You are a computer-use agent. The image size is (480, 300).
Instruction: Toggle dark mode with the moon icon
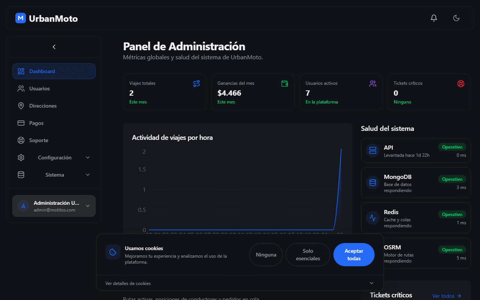click(456, 18)
